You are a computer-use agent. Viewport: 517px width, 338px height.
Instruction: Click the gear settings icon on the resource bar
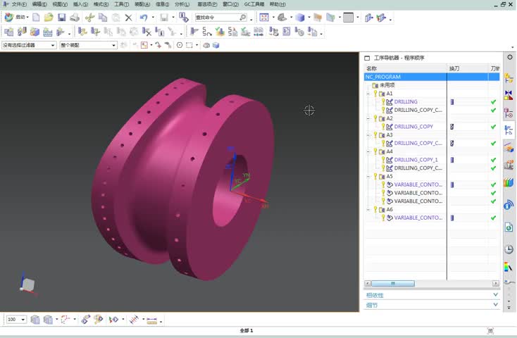point(509,57)
